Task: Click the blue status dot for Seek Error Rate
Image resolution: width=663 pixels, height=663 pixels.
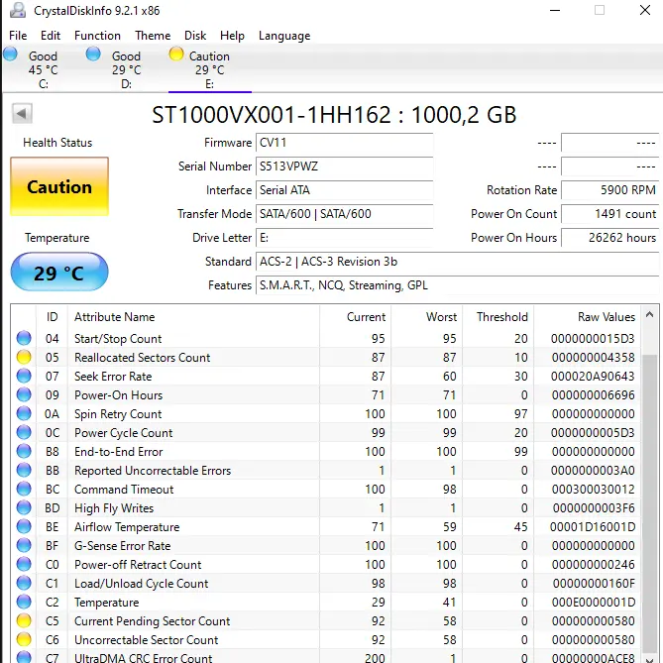Action: tap(24, 376)
